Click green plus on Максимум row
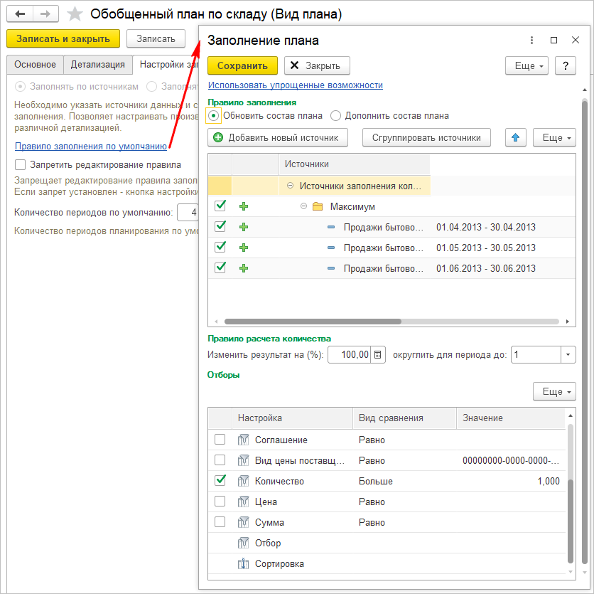Viewport: 594px width, 594px height. click(x=244, y=206)
